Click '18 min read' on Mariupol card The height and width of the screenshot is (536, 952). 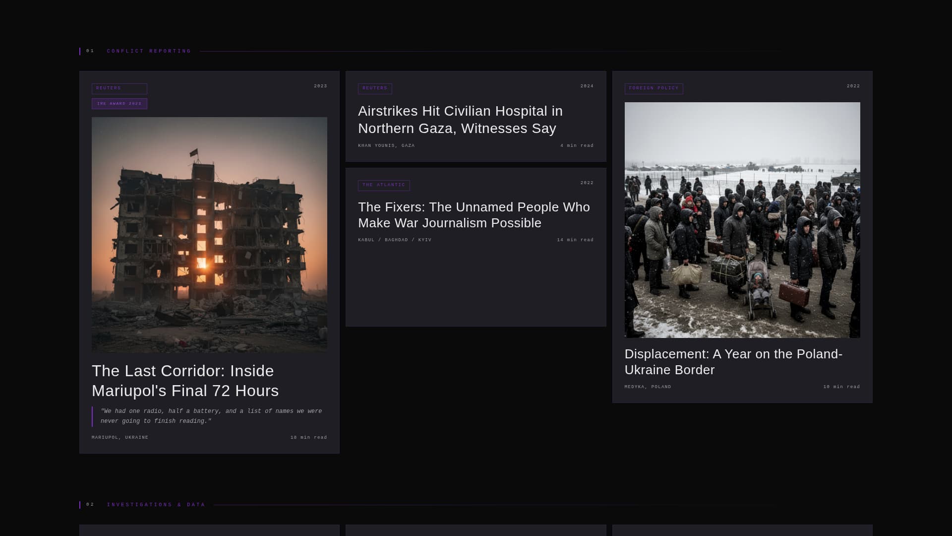click(308, 438)
